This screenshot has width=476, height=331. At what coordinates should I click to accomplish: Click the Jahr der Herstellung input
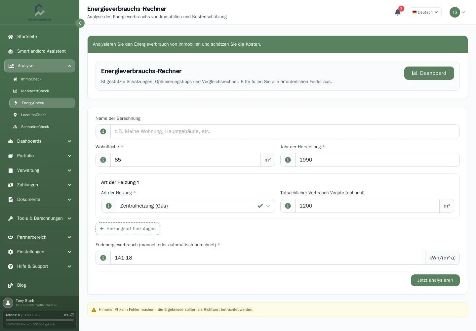[x=377, y=160]
